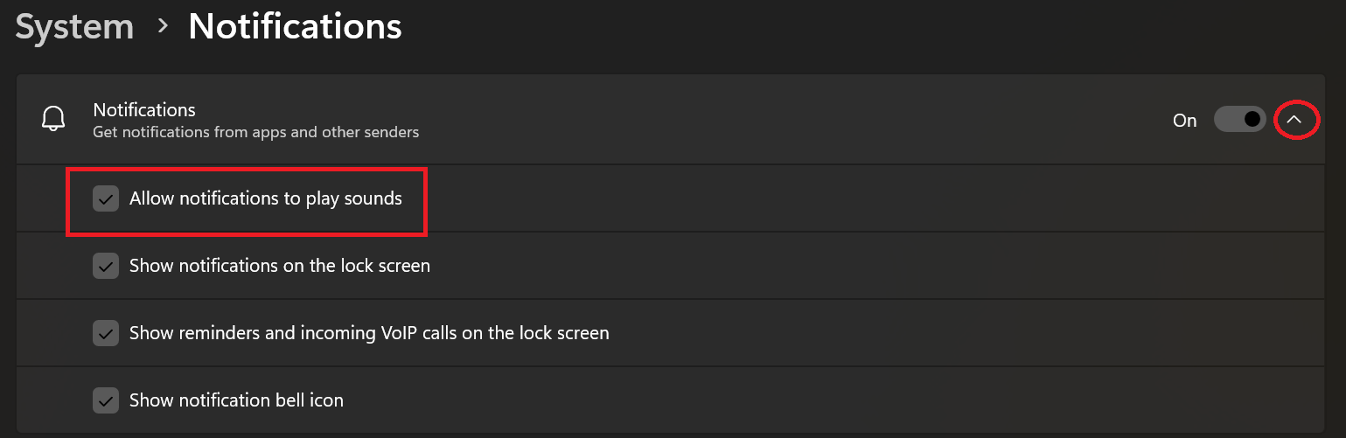1346x438 pixels.
Task: Click the Notifications row title text
Action: point(144,110)
